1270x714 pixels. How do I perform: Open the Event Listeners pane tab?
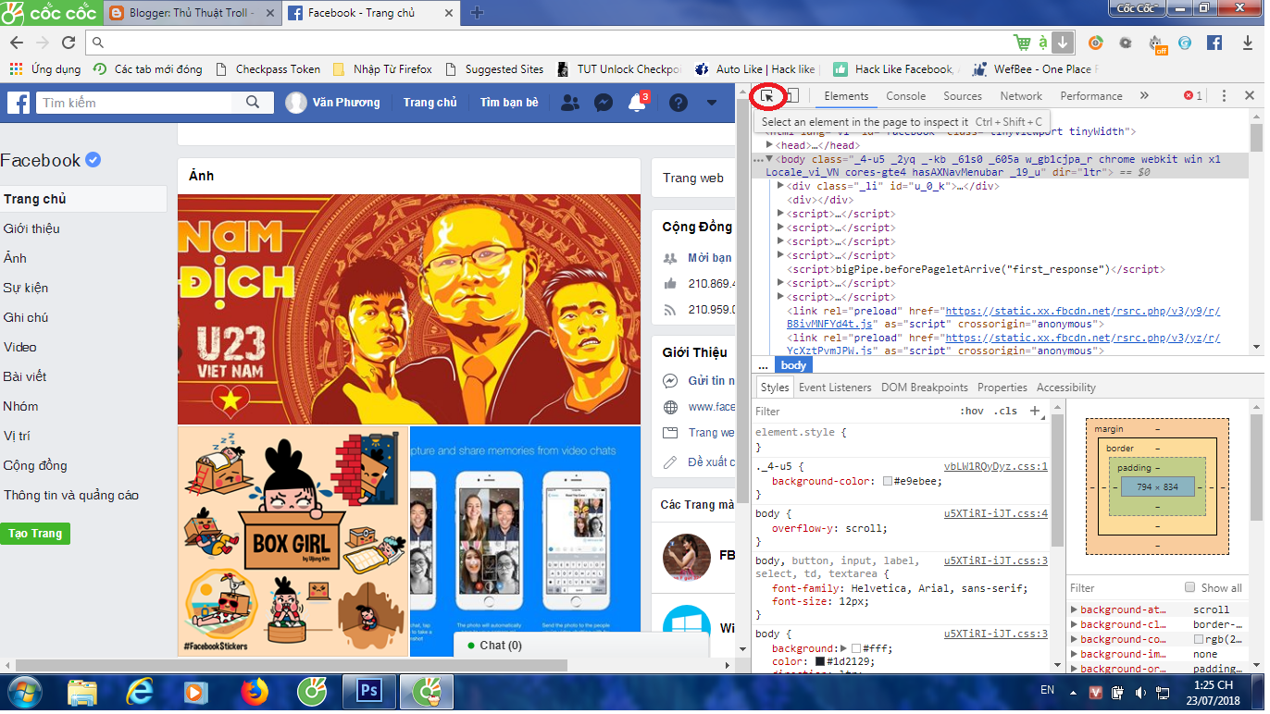click(x=835, y=388)
